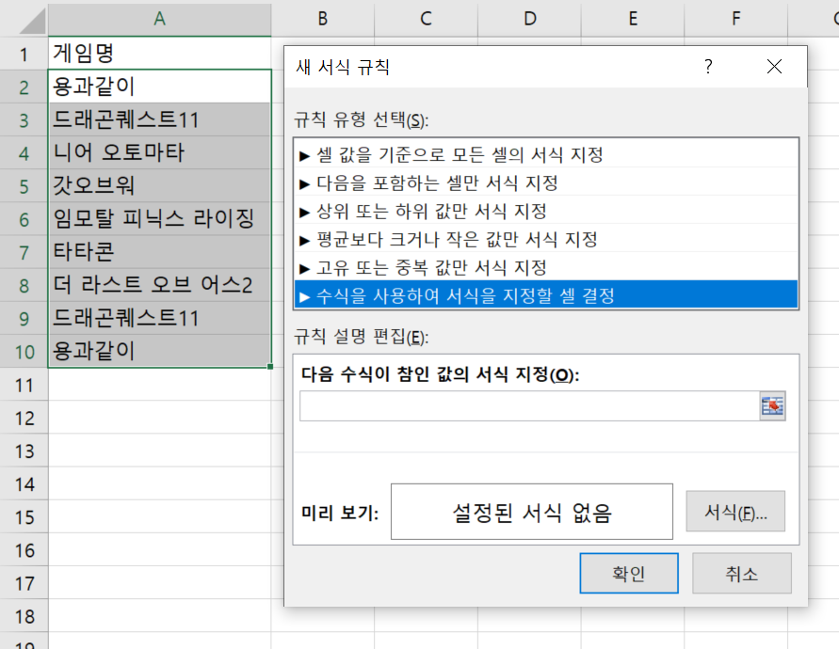The image size is (839, 649).
Task: Click cell 니어 오토마타
Action: (x=159, y=153)
